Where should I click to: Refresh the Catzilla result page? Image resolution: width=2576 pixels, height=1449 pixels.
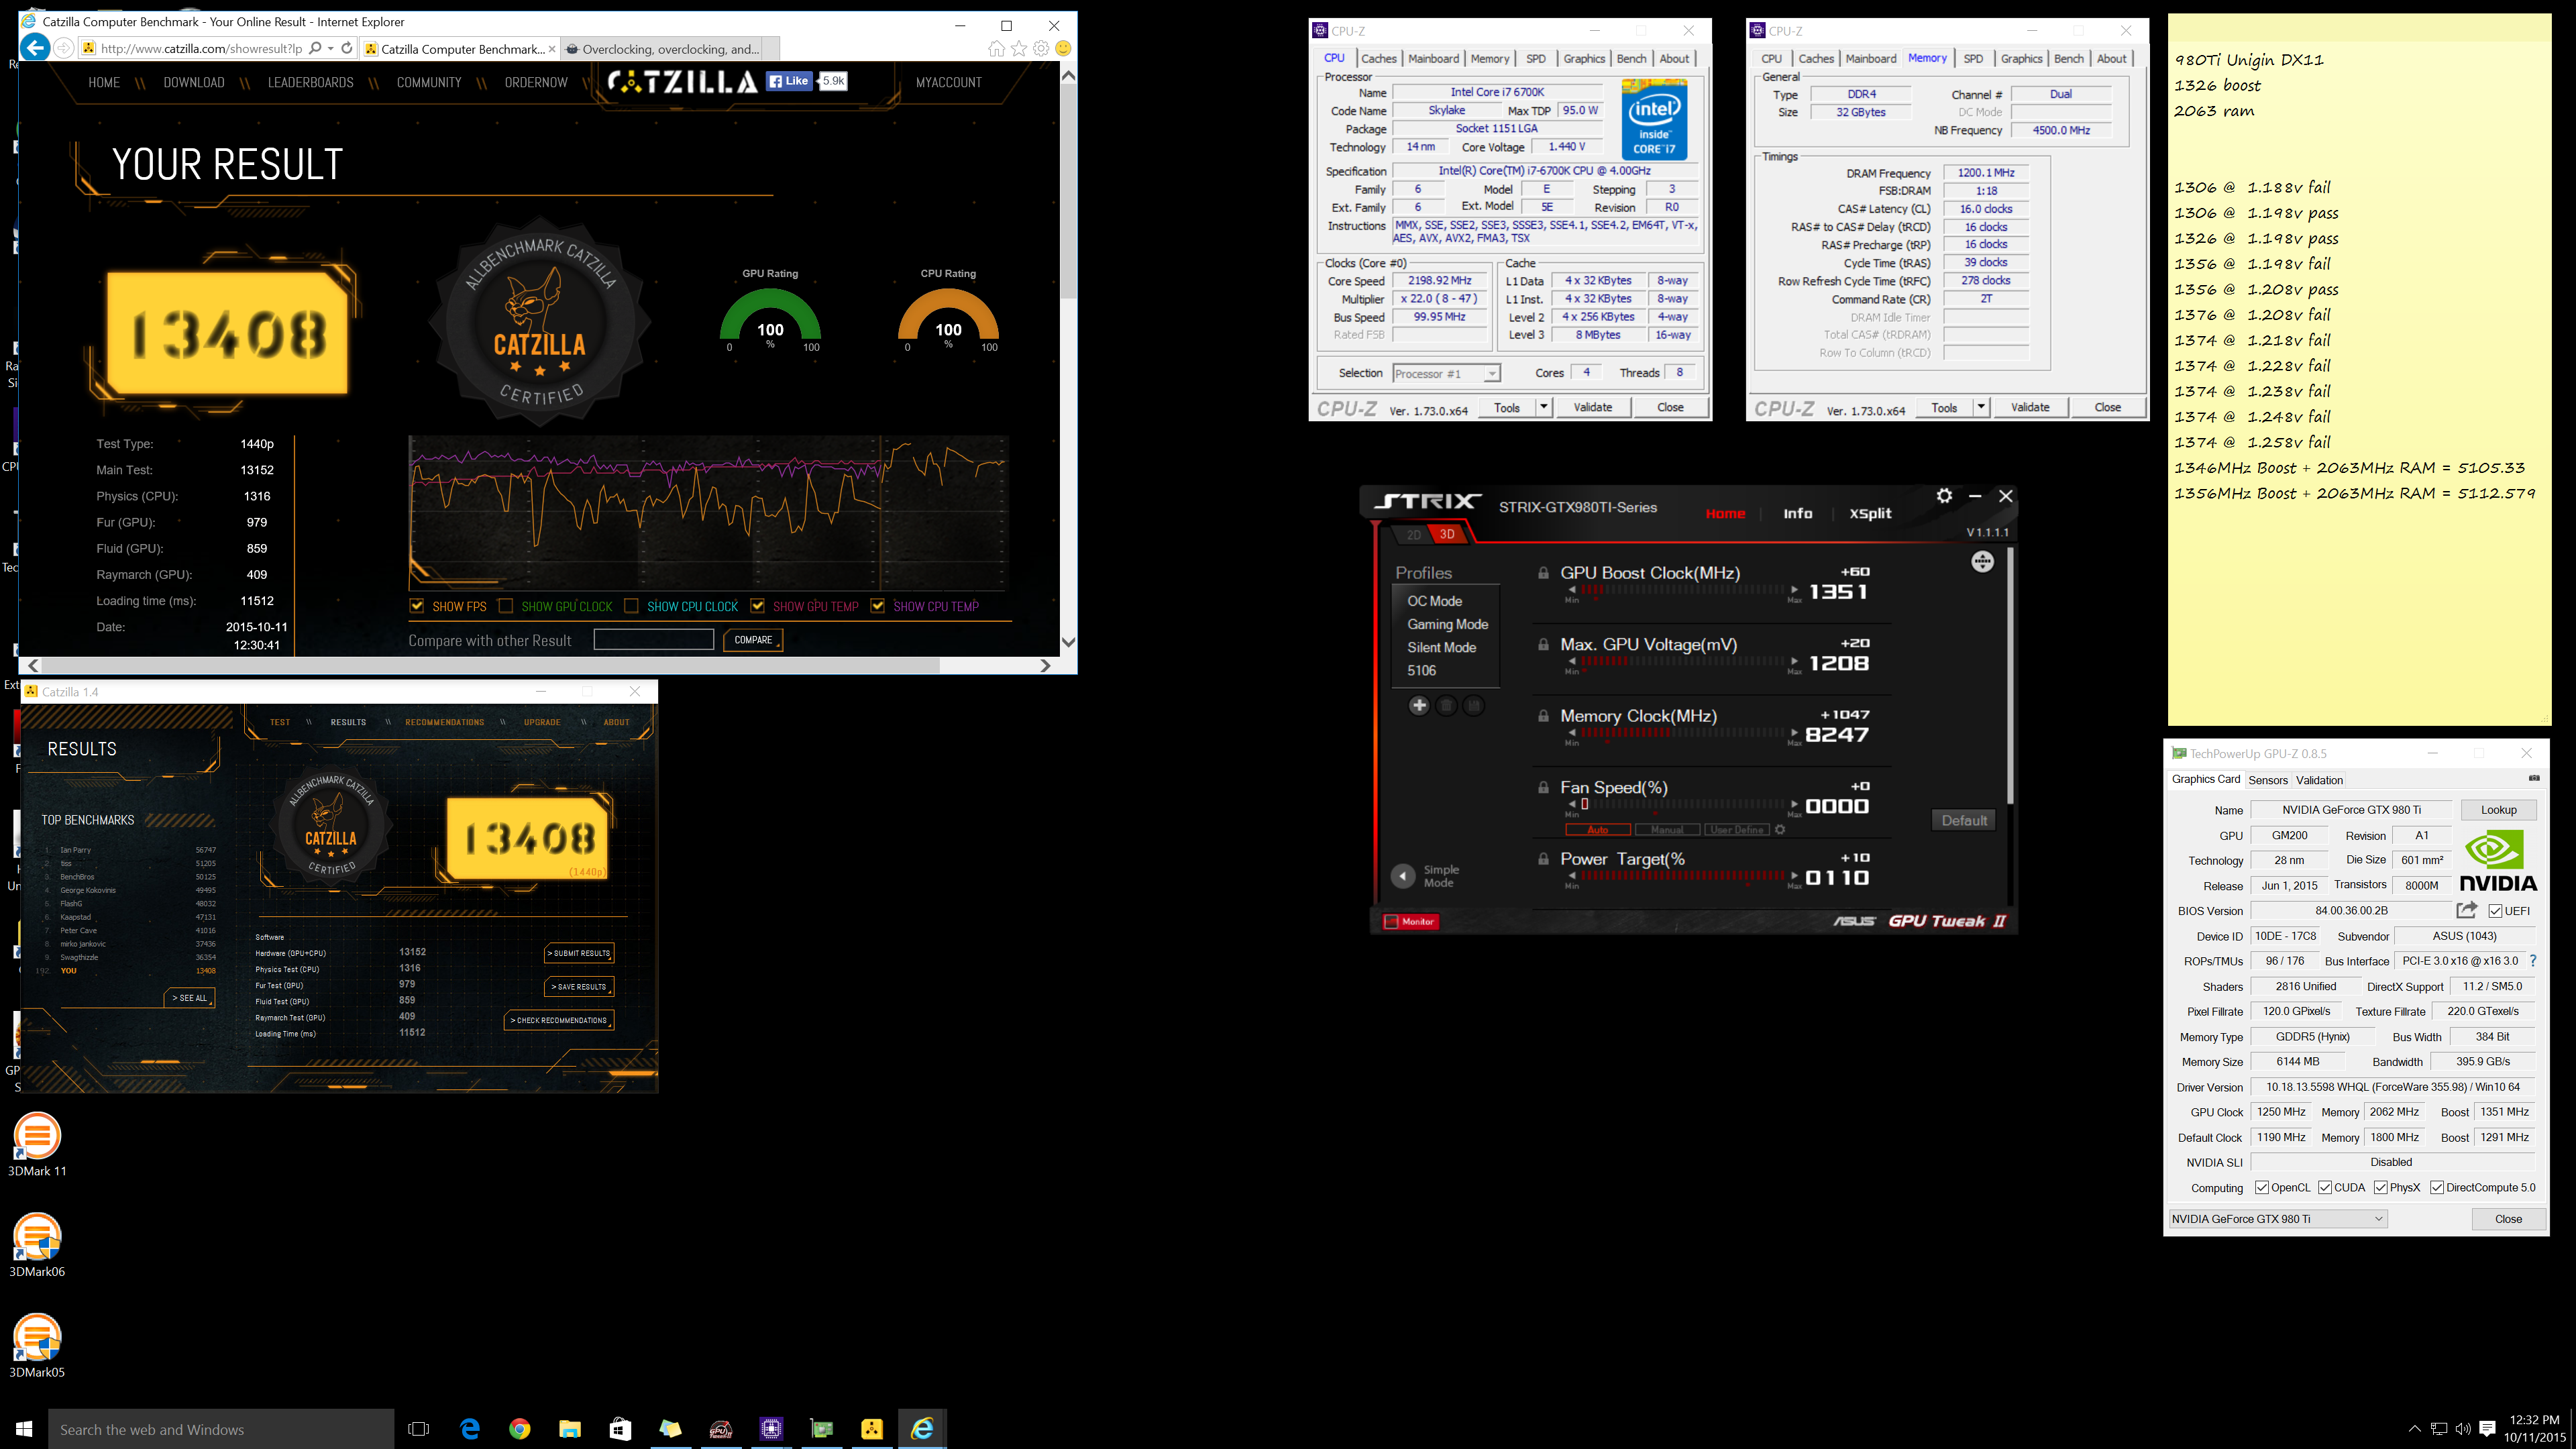pyautogui.click(x=347, y=48)
